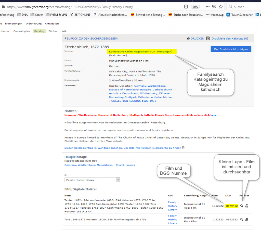Open Family History Library link for film 1052623
This screenshot has width=261, height=230.
[x=173, y=220]
